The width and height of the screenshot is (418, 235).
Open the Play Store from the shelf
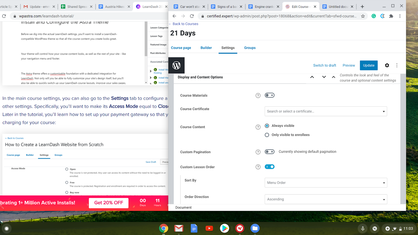(x=224, y=228)
